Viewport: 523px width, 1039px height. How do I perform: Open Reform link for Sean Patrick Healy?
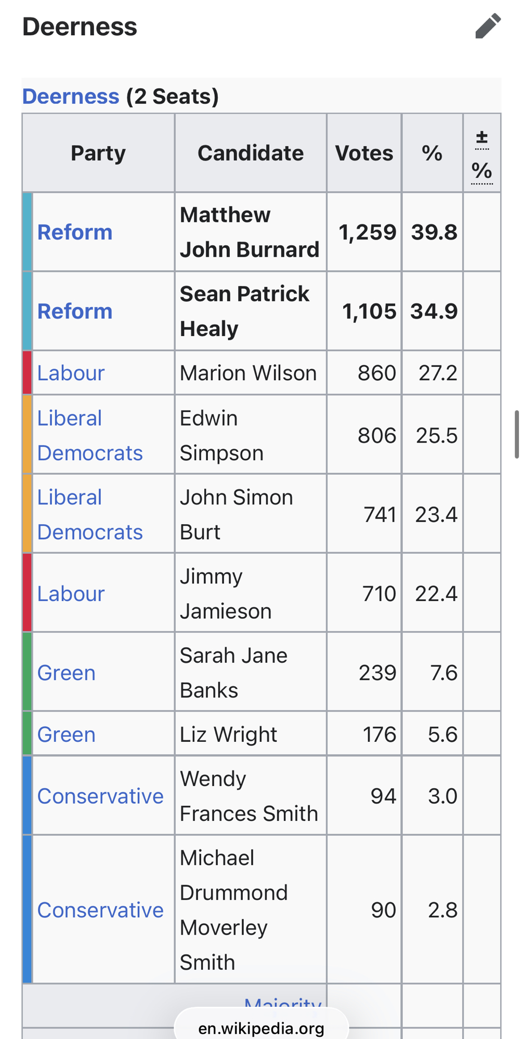click(x=75, y=311)
